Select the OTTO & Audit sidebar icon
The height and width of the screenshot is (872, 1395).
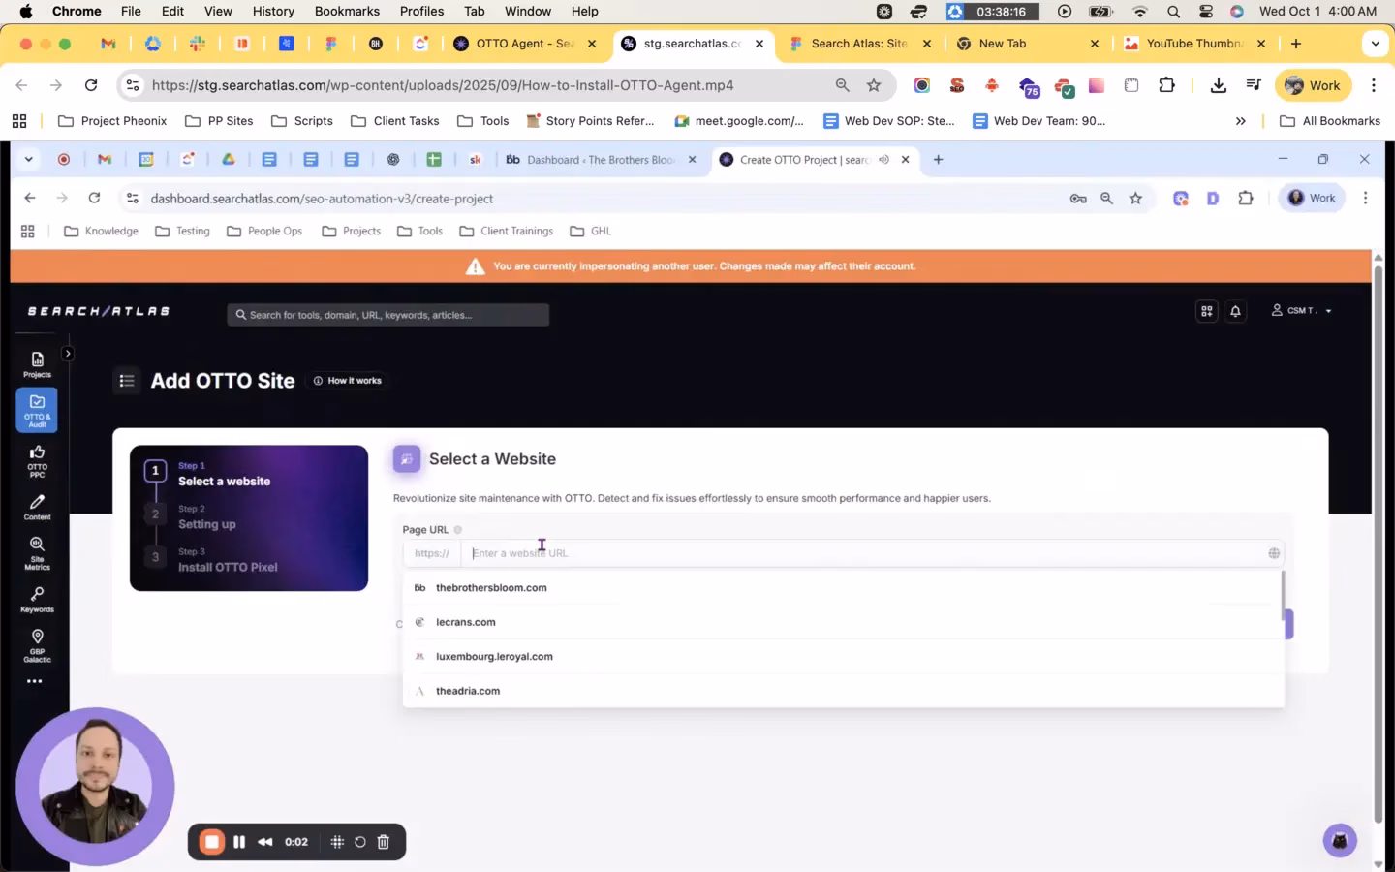[x=37, y=409]
